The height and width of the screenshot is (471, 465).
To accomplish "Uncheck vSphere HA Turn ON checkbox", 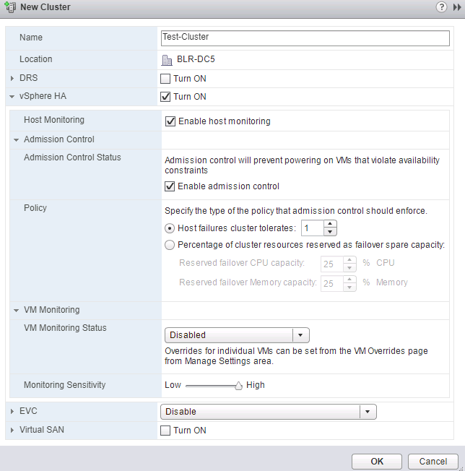I will pos(165,97).
